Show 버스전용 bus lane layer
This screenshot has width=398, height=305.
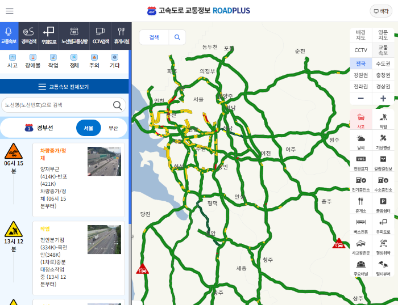click(x=360, y=224)
